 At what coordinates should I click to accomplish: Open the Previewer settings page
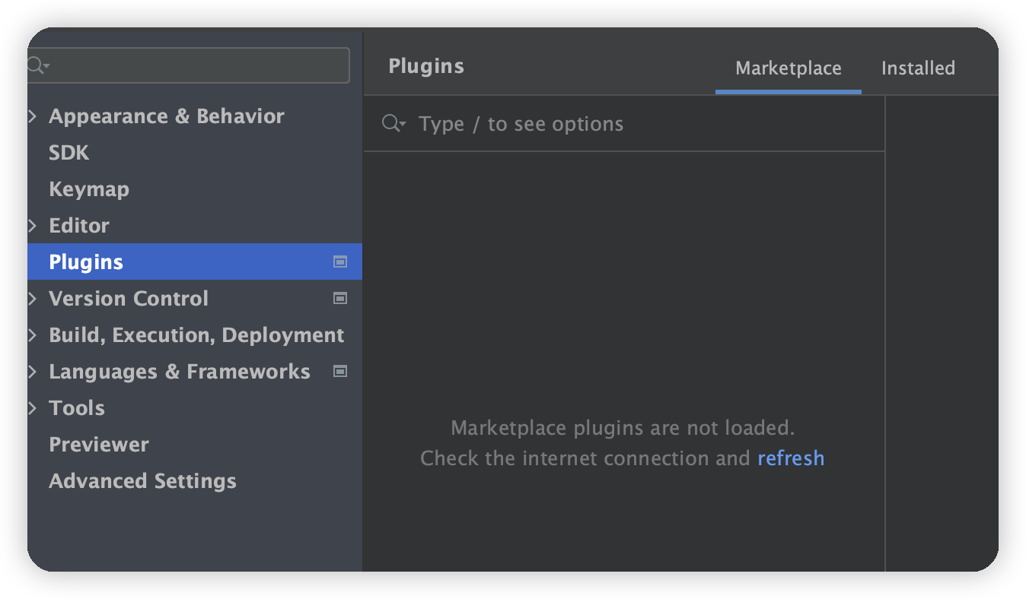[99, 445]
